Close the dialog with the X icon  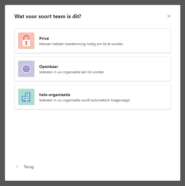(169, 16)
